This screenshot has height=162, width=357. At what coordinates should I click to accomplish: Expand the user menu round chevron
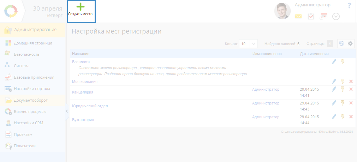336,16
